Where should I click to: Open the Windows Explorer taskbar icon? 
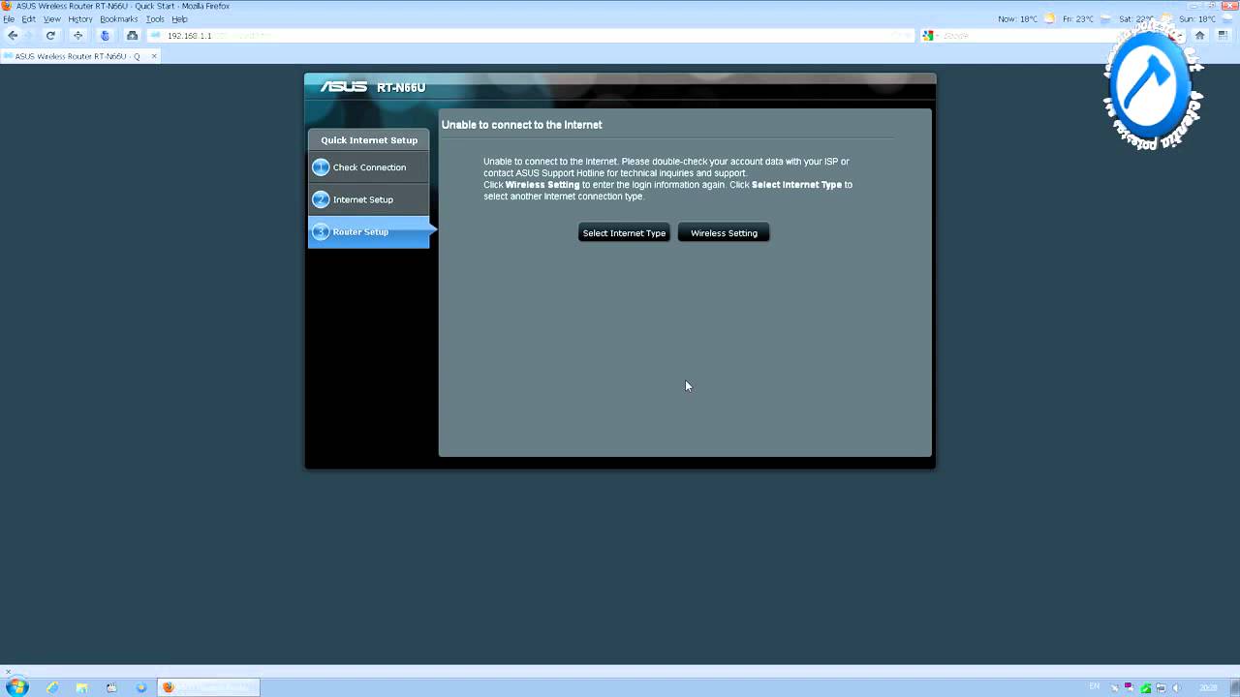82,687
